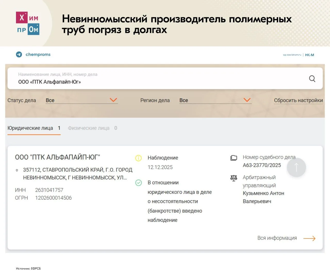
Task: Click the scales icon for Арбитражный управляющий
Action: 234,178
